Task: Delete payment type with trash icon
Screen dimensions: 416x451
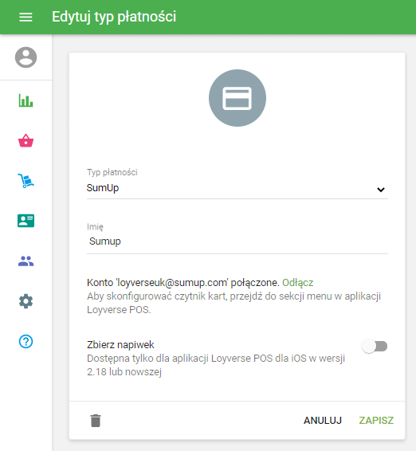Action: pyautogui.click(x=96, y=421)
